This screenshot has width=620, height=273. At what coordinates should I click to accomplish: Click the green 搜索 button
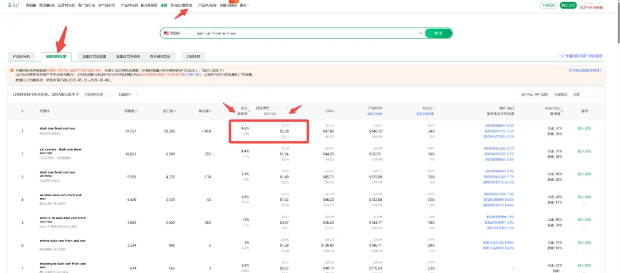(439, 34)
